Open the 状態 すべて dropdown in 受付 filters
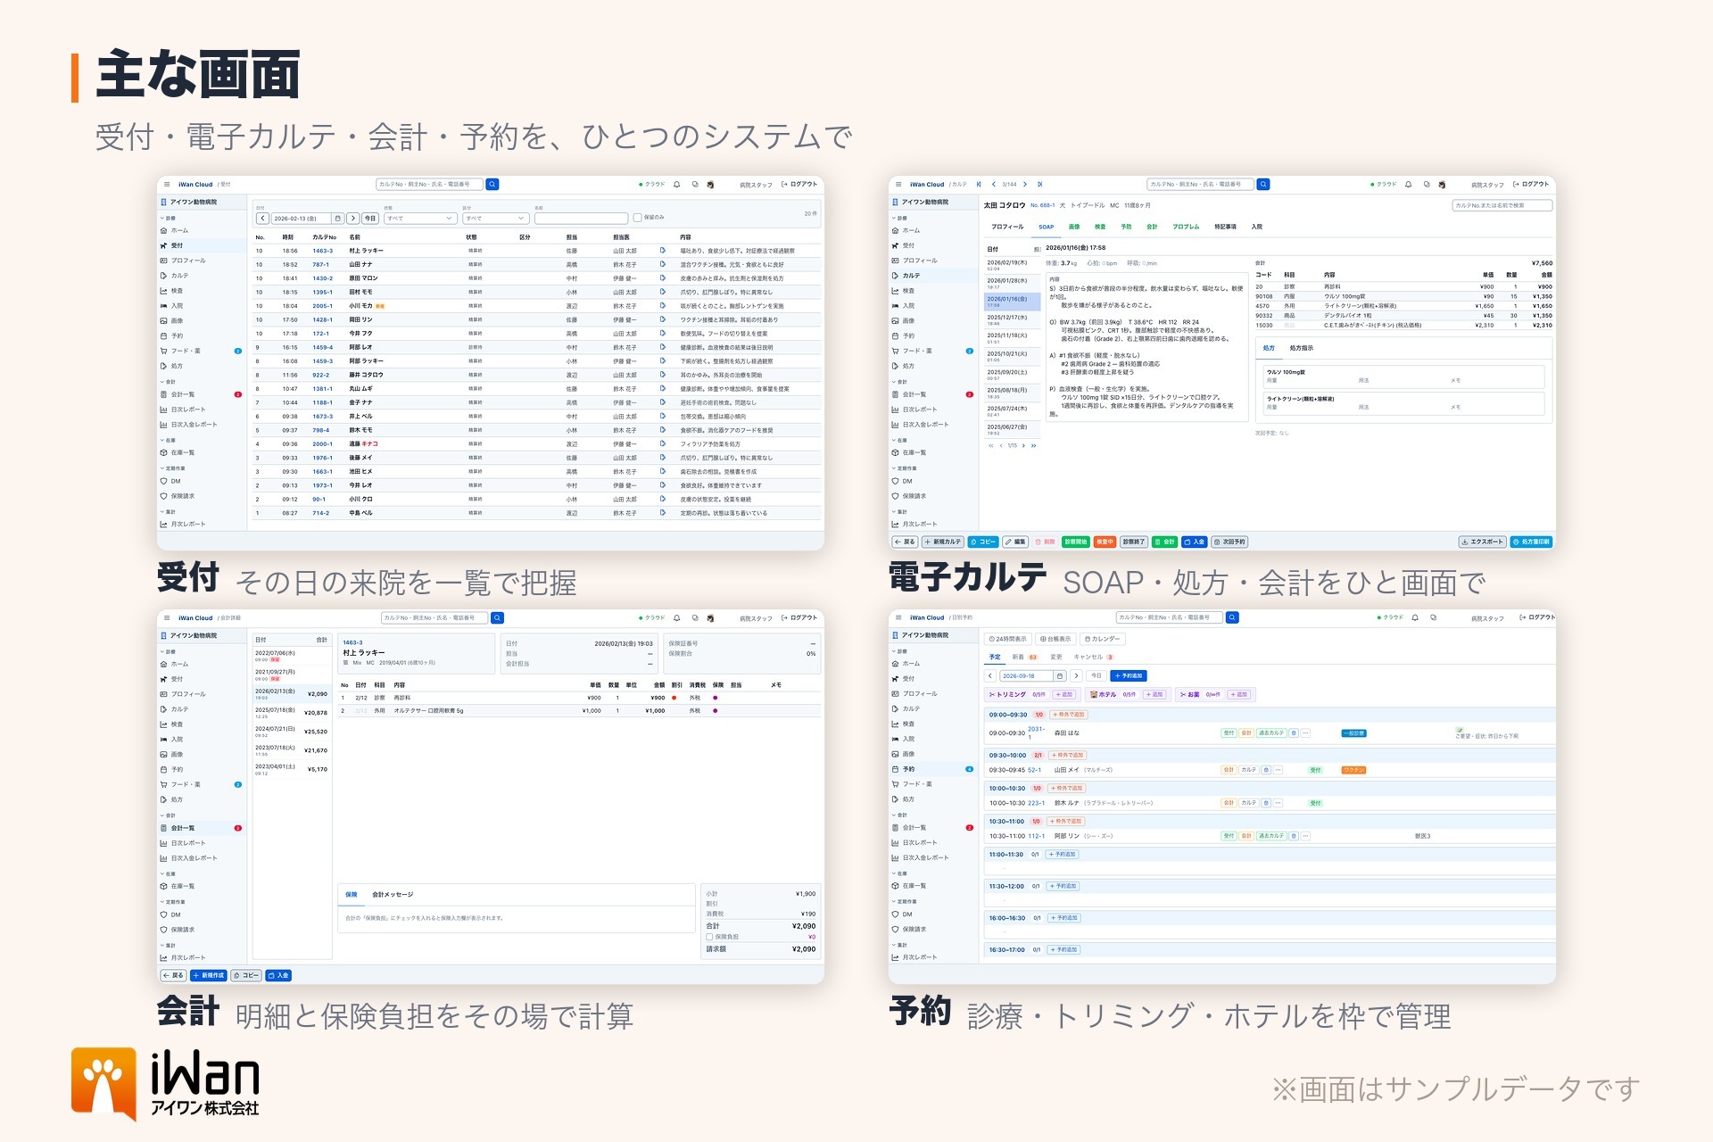The image size is (1713, 1142). [x=420, y=219]
